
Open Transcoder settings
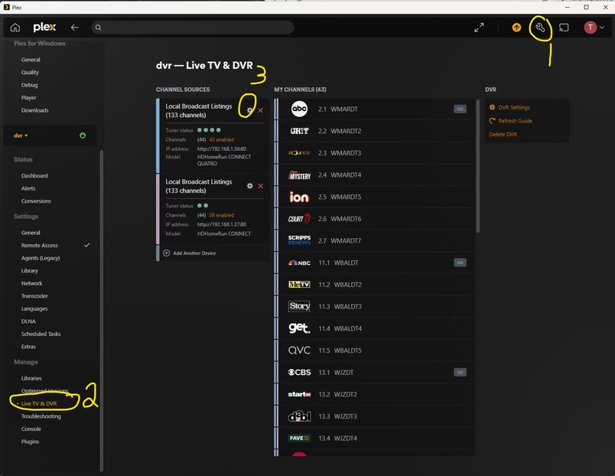coord(34,296)
